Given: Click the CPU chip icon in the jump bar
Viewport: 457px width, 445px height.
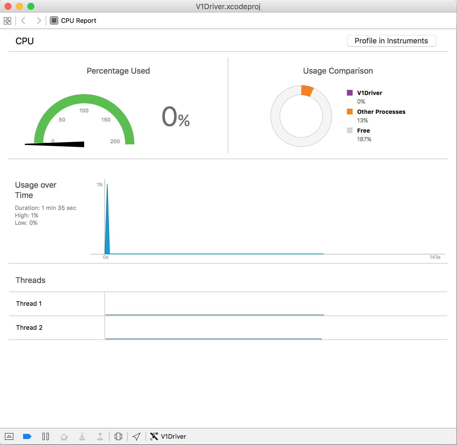Looking at the screenshot, I should click(x=54, y=21).
